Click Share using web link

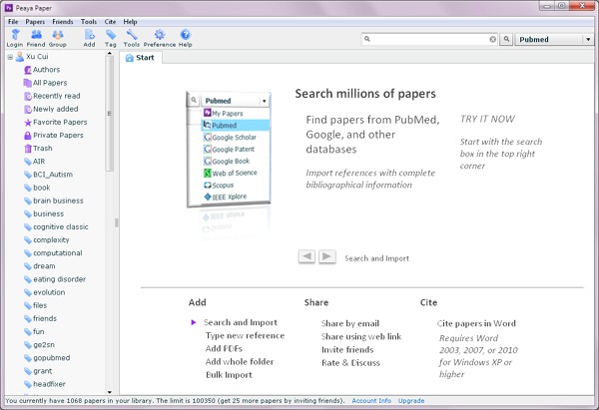(x=361, y=337)
